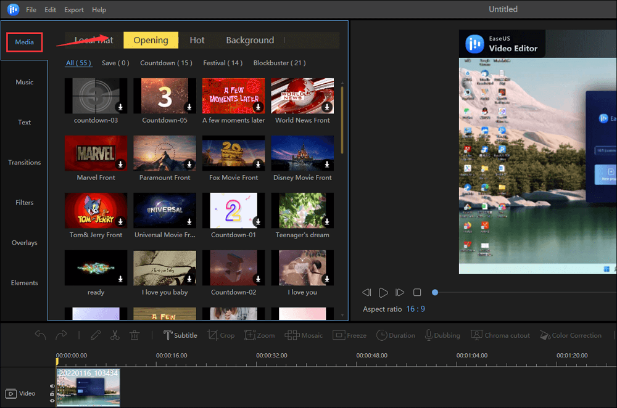Mute the Video track audio
The image size is (617, 408).
52,386
